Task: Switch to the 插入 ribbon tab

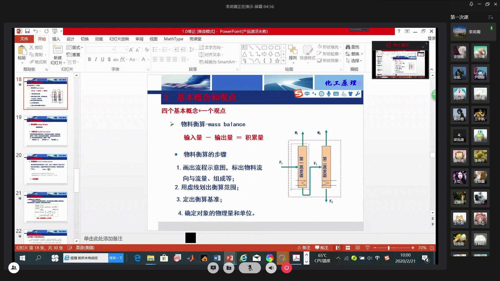Action: [x=56, y=39]
